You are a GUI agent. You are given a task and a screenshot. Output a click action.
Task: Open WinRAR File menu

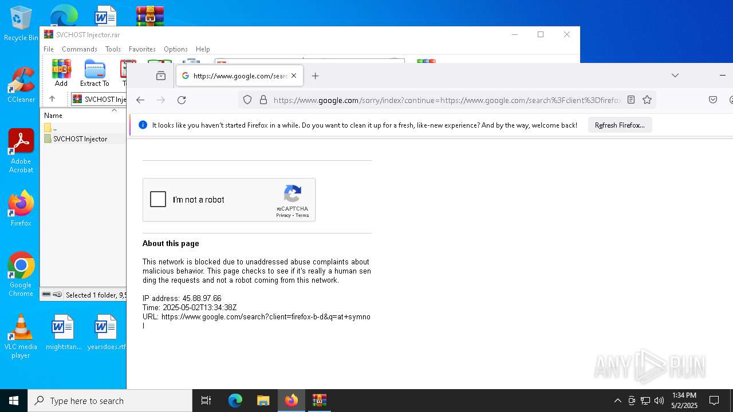pyautogui.click(x=49, y=49)
